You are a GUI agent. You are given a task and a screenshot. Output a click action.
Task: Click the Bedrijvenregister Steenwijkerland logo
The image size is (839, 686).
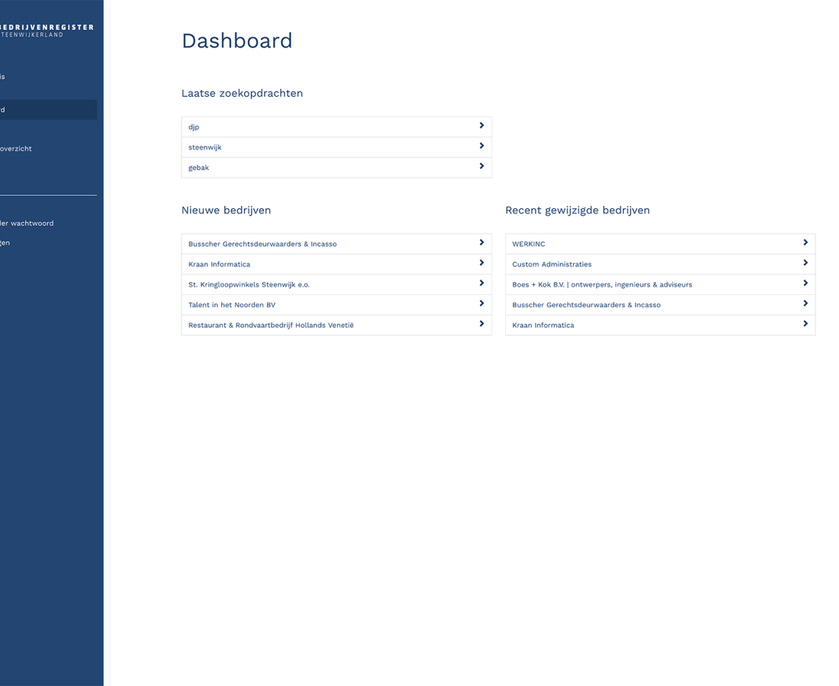point(47,30)
